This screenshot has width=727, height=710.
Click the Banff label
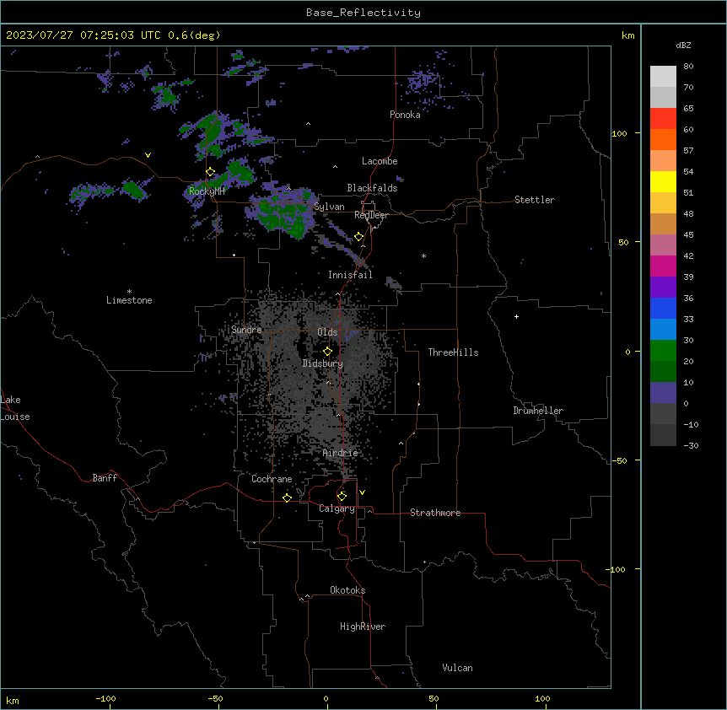pos(105,478)
